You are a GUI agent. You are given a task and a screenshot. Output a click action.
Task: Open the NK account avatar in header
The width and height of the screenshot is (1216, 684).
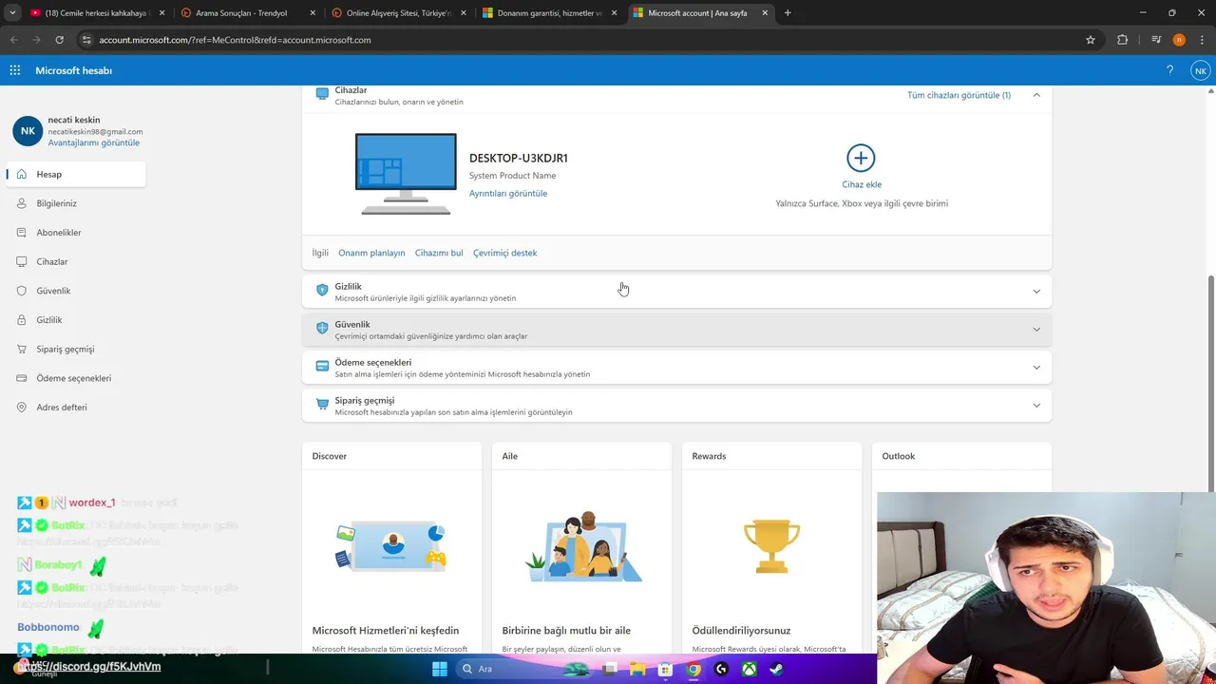coord(1201,70)
